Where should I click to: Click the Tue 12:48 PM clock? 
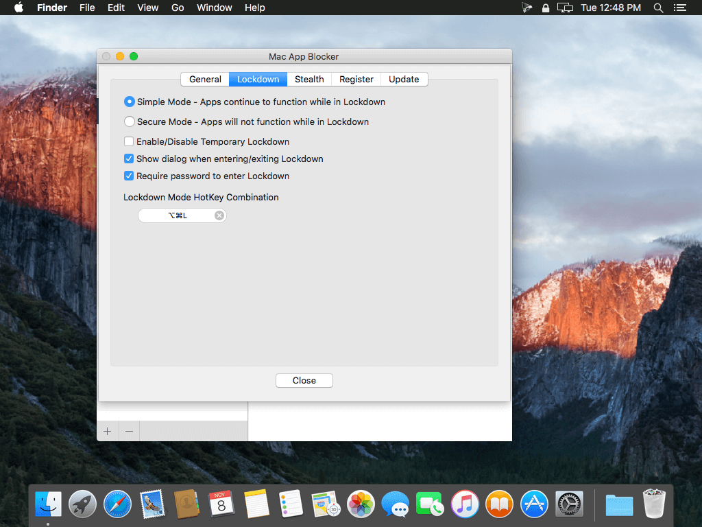tap(611, 8)
